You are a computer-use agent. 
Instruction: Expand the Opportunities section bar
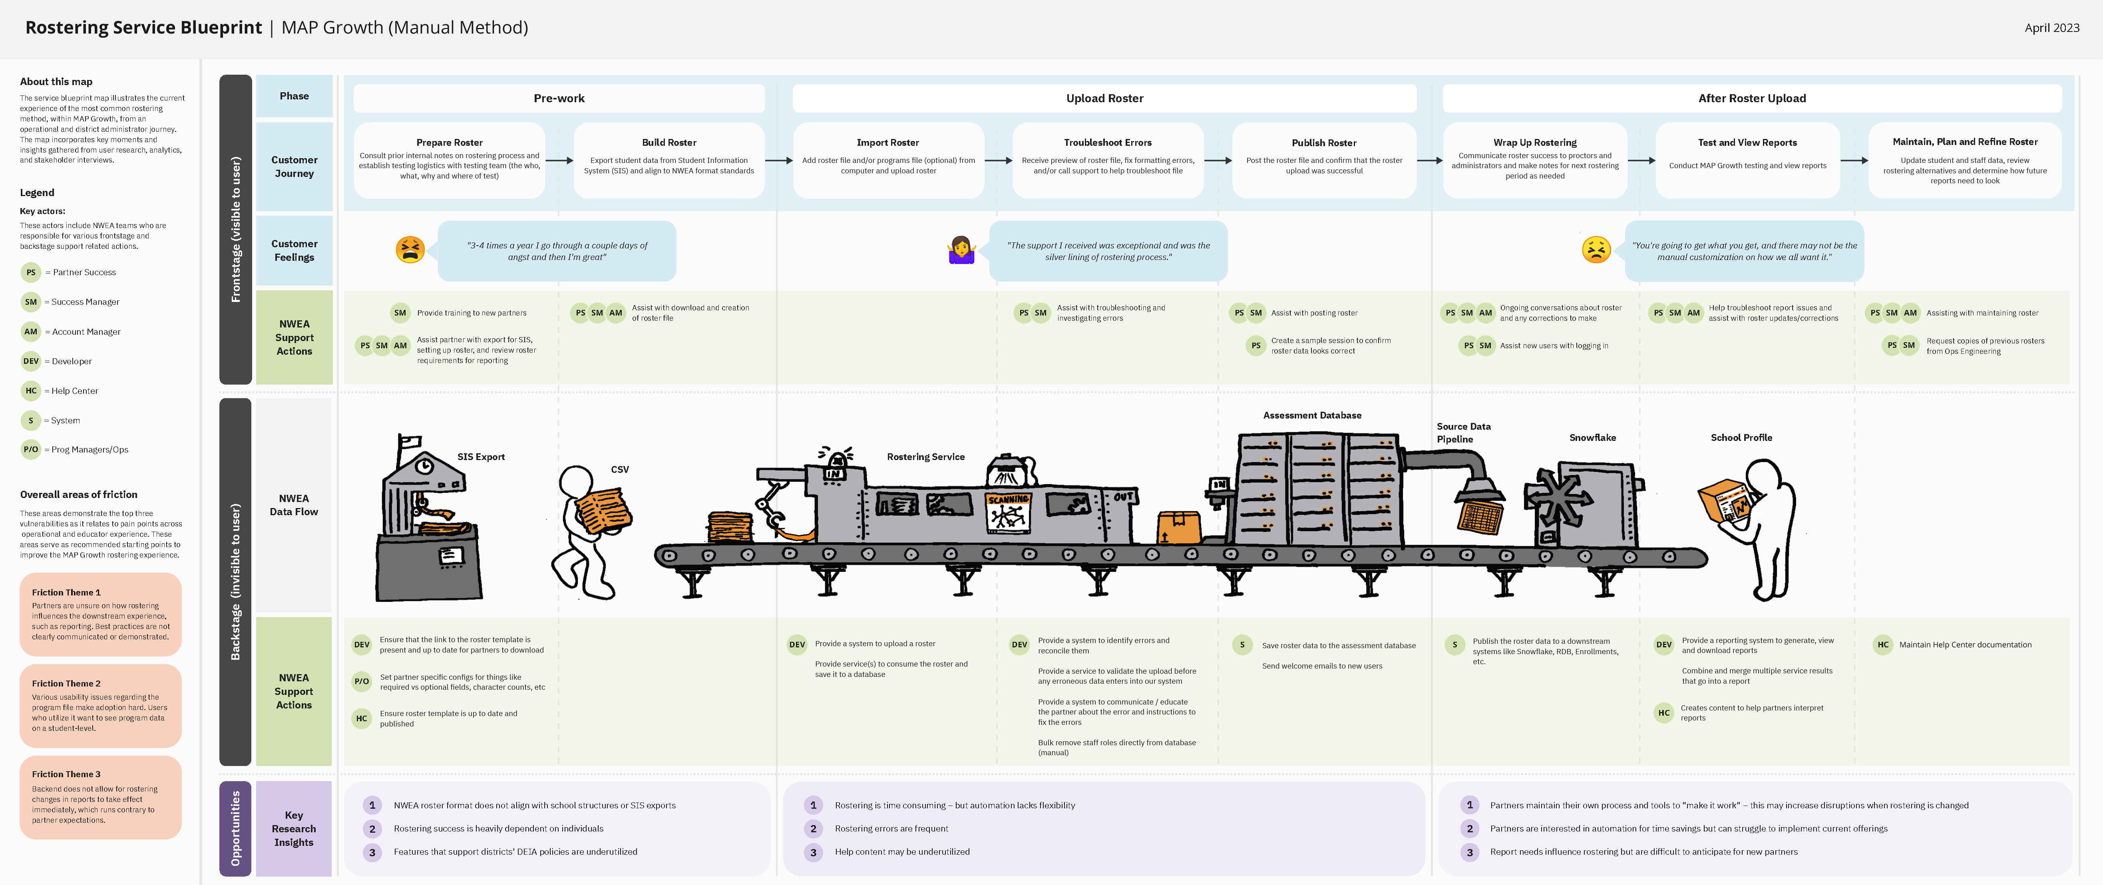[x=236, y=828]
